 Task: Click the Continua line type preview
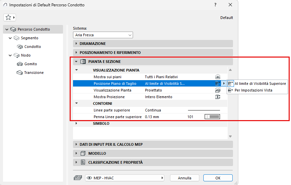(204, 110)
